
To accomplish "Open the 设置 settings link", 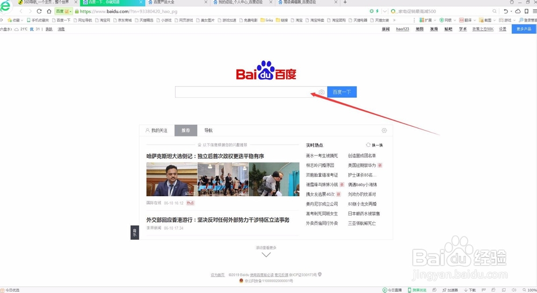I will click(x=503, y=29).
